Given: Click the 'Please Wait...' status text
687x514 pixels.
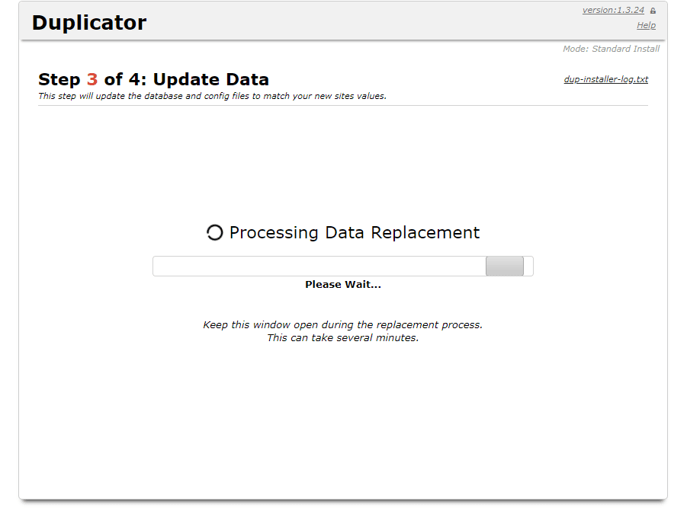Looking at the screenshot, I should (343, 285).
